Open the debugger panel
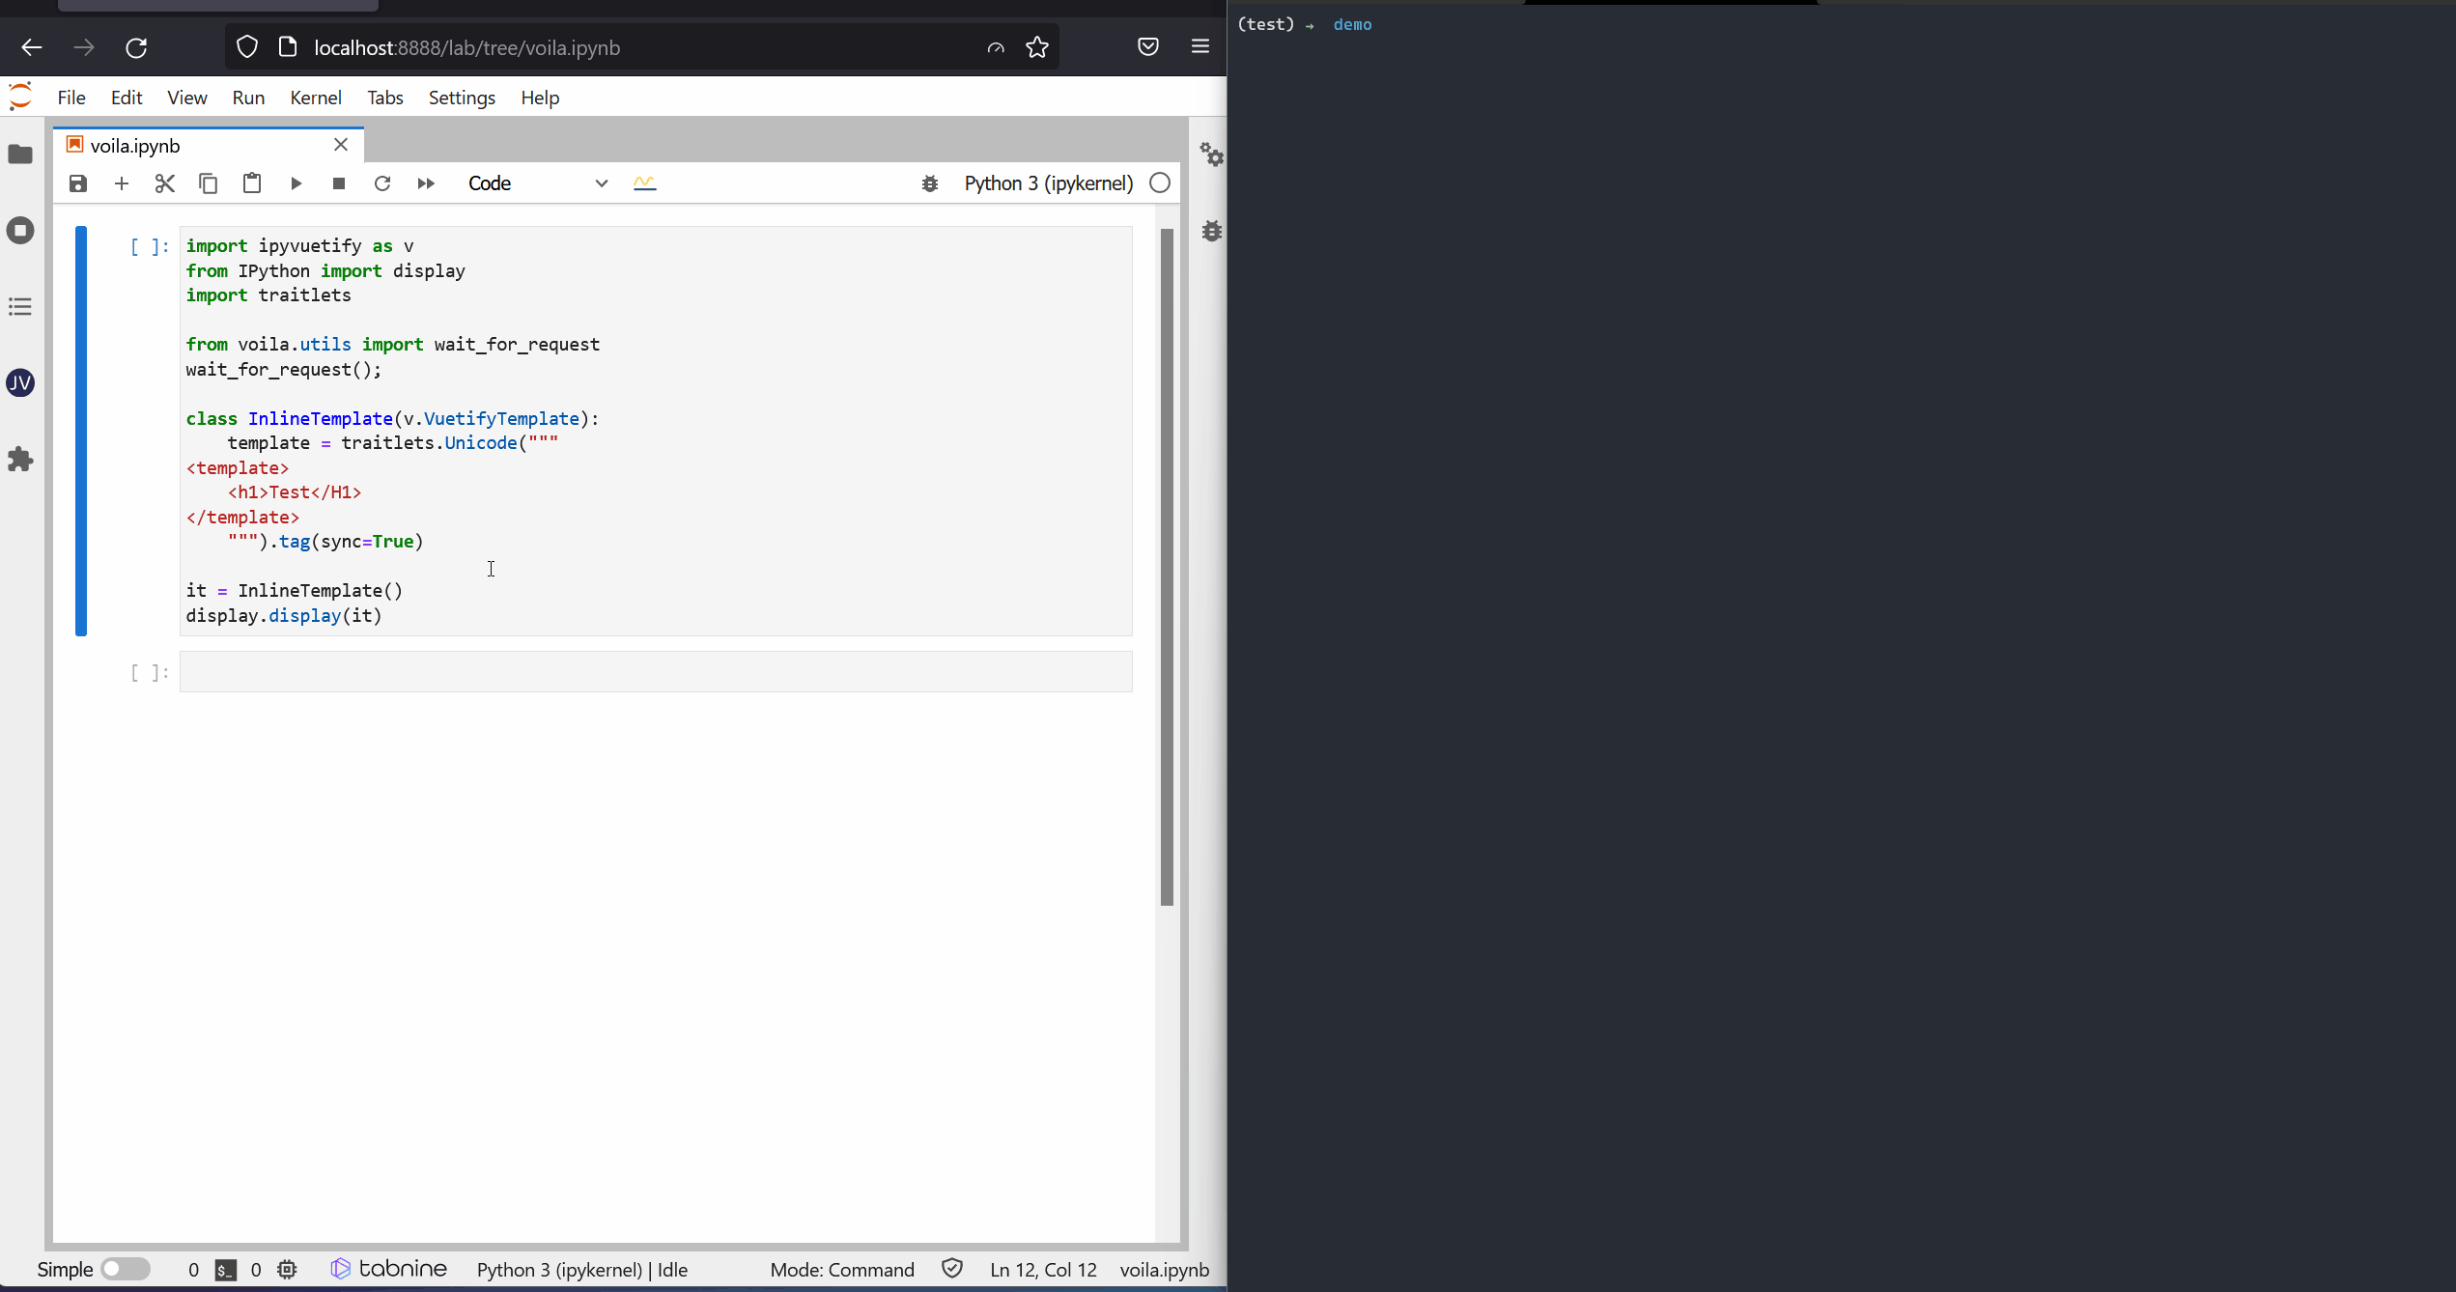 [x=1213, y=232]
